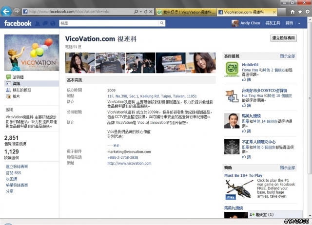The width and height of the screenshot is (312, 225).
Task: Open the VicoVation balloon profile picture
Action: click(x=32, y=53)
